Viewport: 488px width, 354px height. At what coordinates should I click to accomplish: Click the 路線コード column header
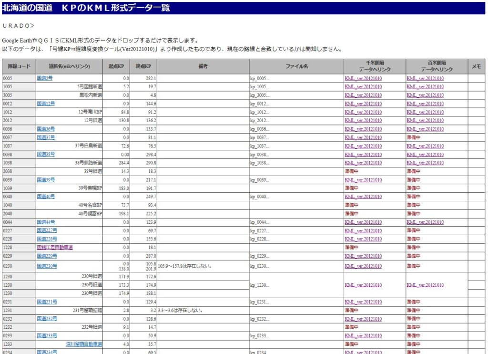(x=19, y=66)
